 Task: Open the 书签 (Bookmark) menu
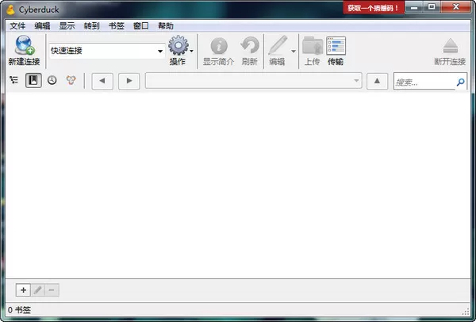click(116, 25)
